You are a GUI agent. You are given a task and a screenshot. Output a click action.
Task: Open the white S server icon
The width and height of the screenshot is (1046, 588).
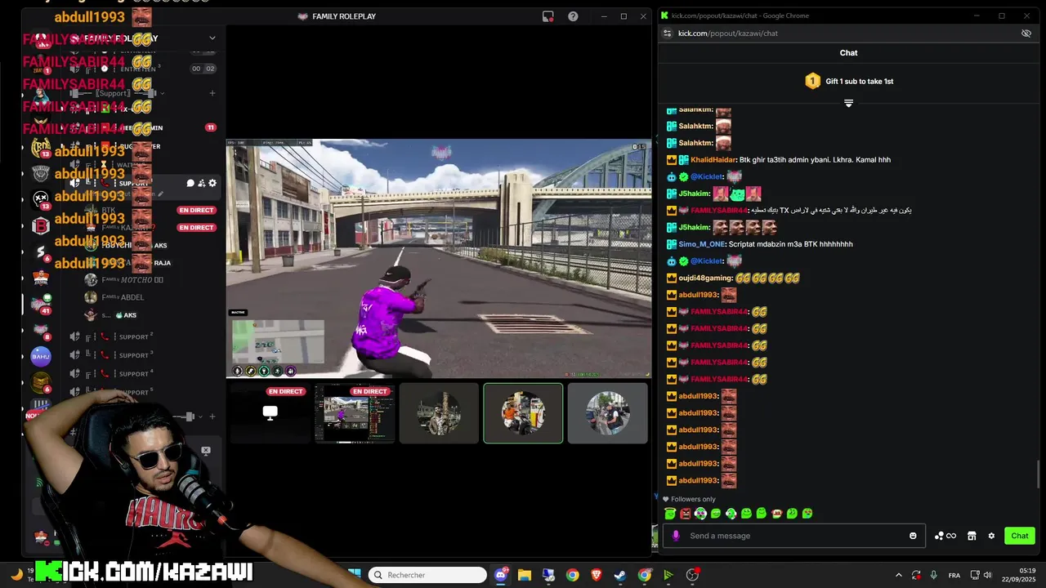[x=41, y=252]
